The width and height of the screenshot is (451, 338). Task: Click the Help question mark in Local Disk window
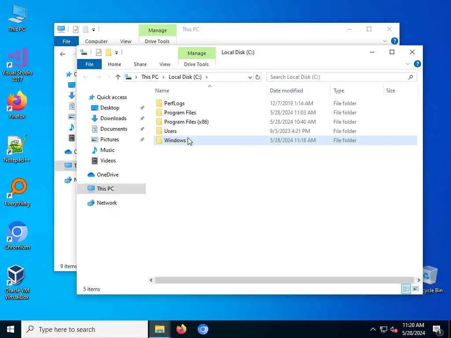(418, 64)
